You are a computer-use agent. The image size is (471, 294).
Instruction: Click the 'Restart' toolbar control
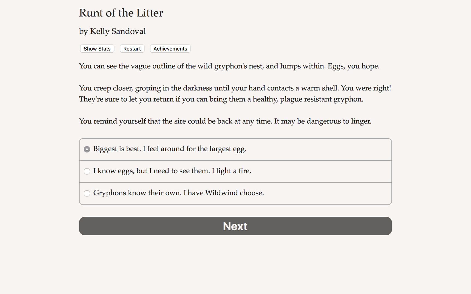(132, 48)
